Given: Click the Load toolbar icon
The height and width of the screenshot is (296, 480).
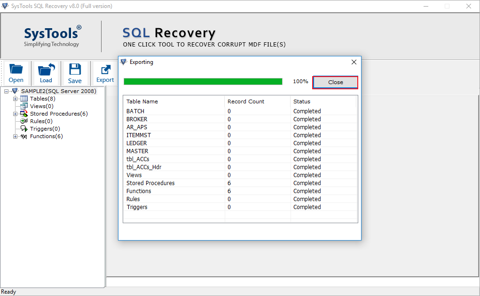Looking at the screenshot, I should 46,70.
